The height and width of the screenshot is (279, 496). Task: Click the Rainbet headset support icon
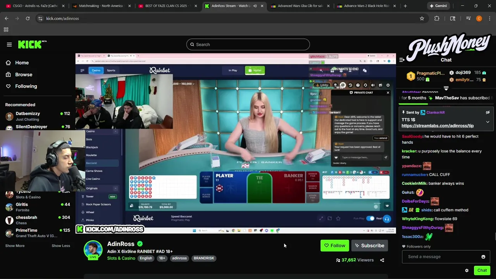(387, 219)
